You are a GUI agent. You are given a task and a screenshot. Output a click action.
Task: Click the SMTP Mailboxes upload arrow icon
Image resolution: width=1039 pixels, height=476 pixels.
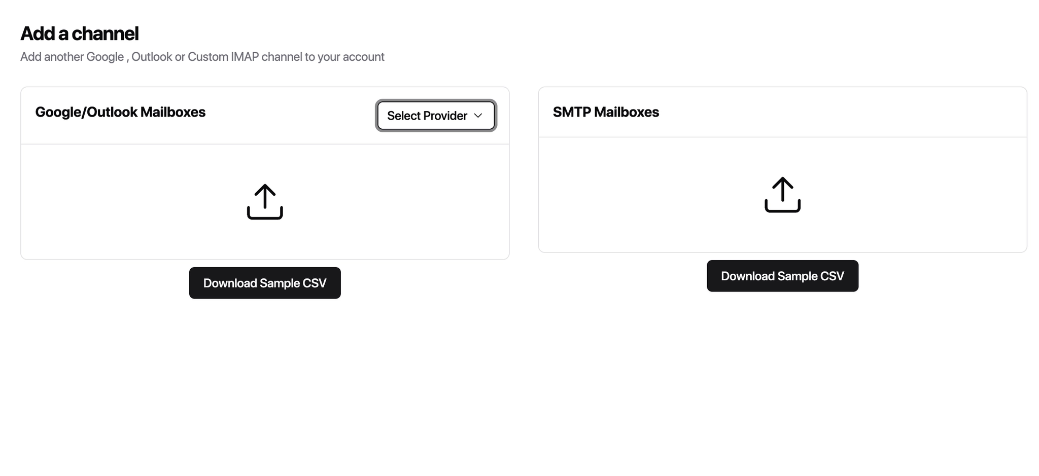tap(782, 195)
